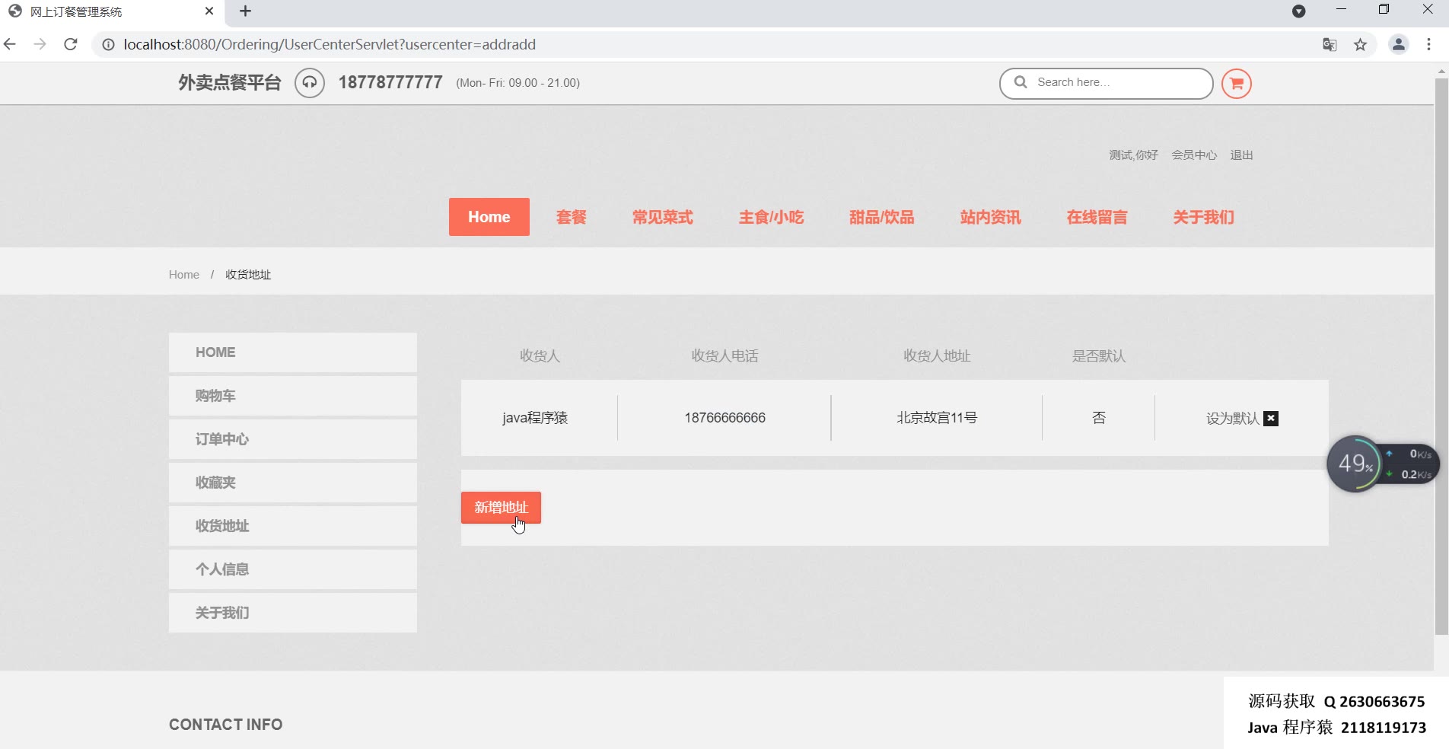Viewport: 1449px width, 749px height.
Task: Open the 常见菜式 menu
Action: point(663,217)
